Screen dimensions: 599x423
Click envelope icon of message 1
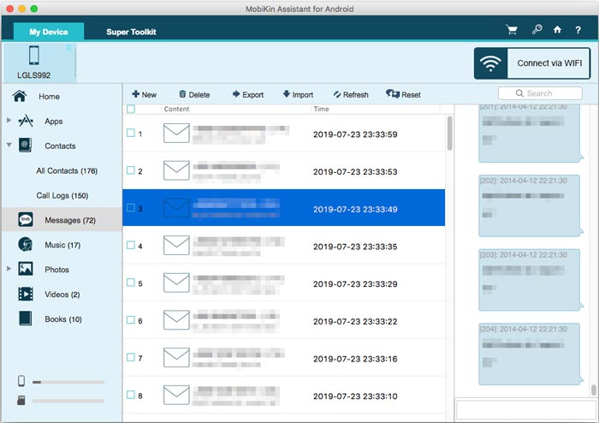tap(176, 133)
